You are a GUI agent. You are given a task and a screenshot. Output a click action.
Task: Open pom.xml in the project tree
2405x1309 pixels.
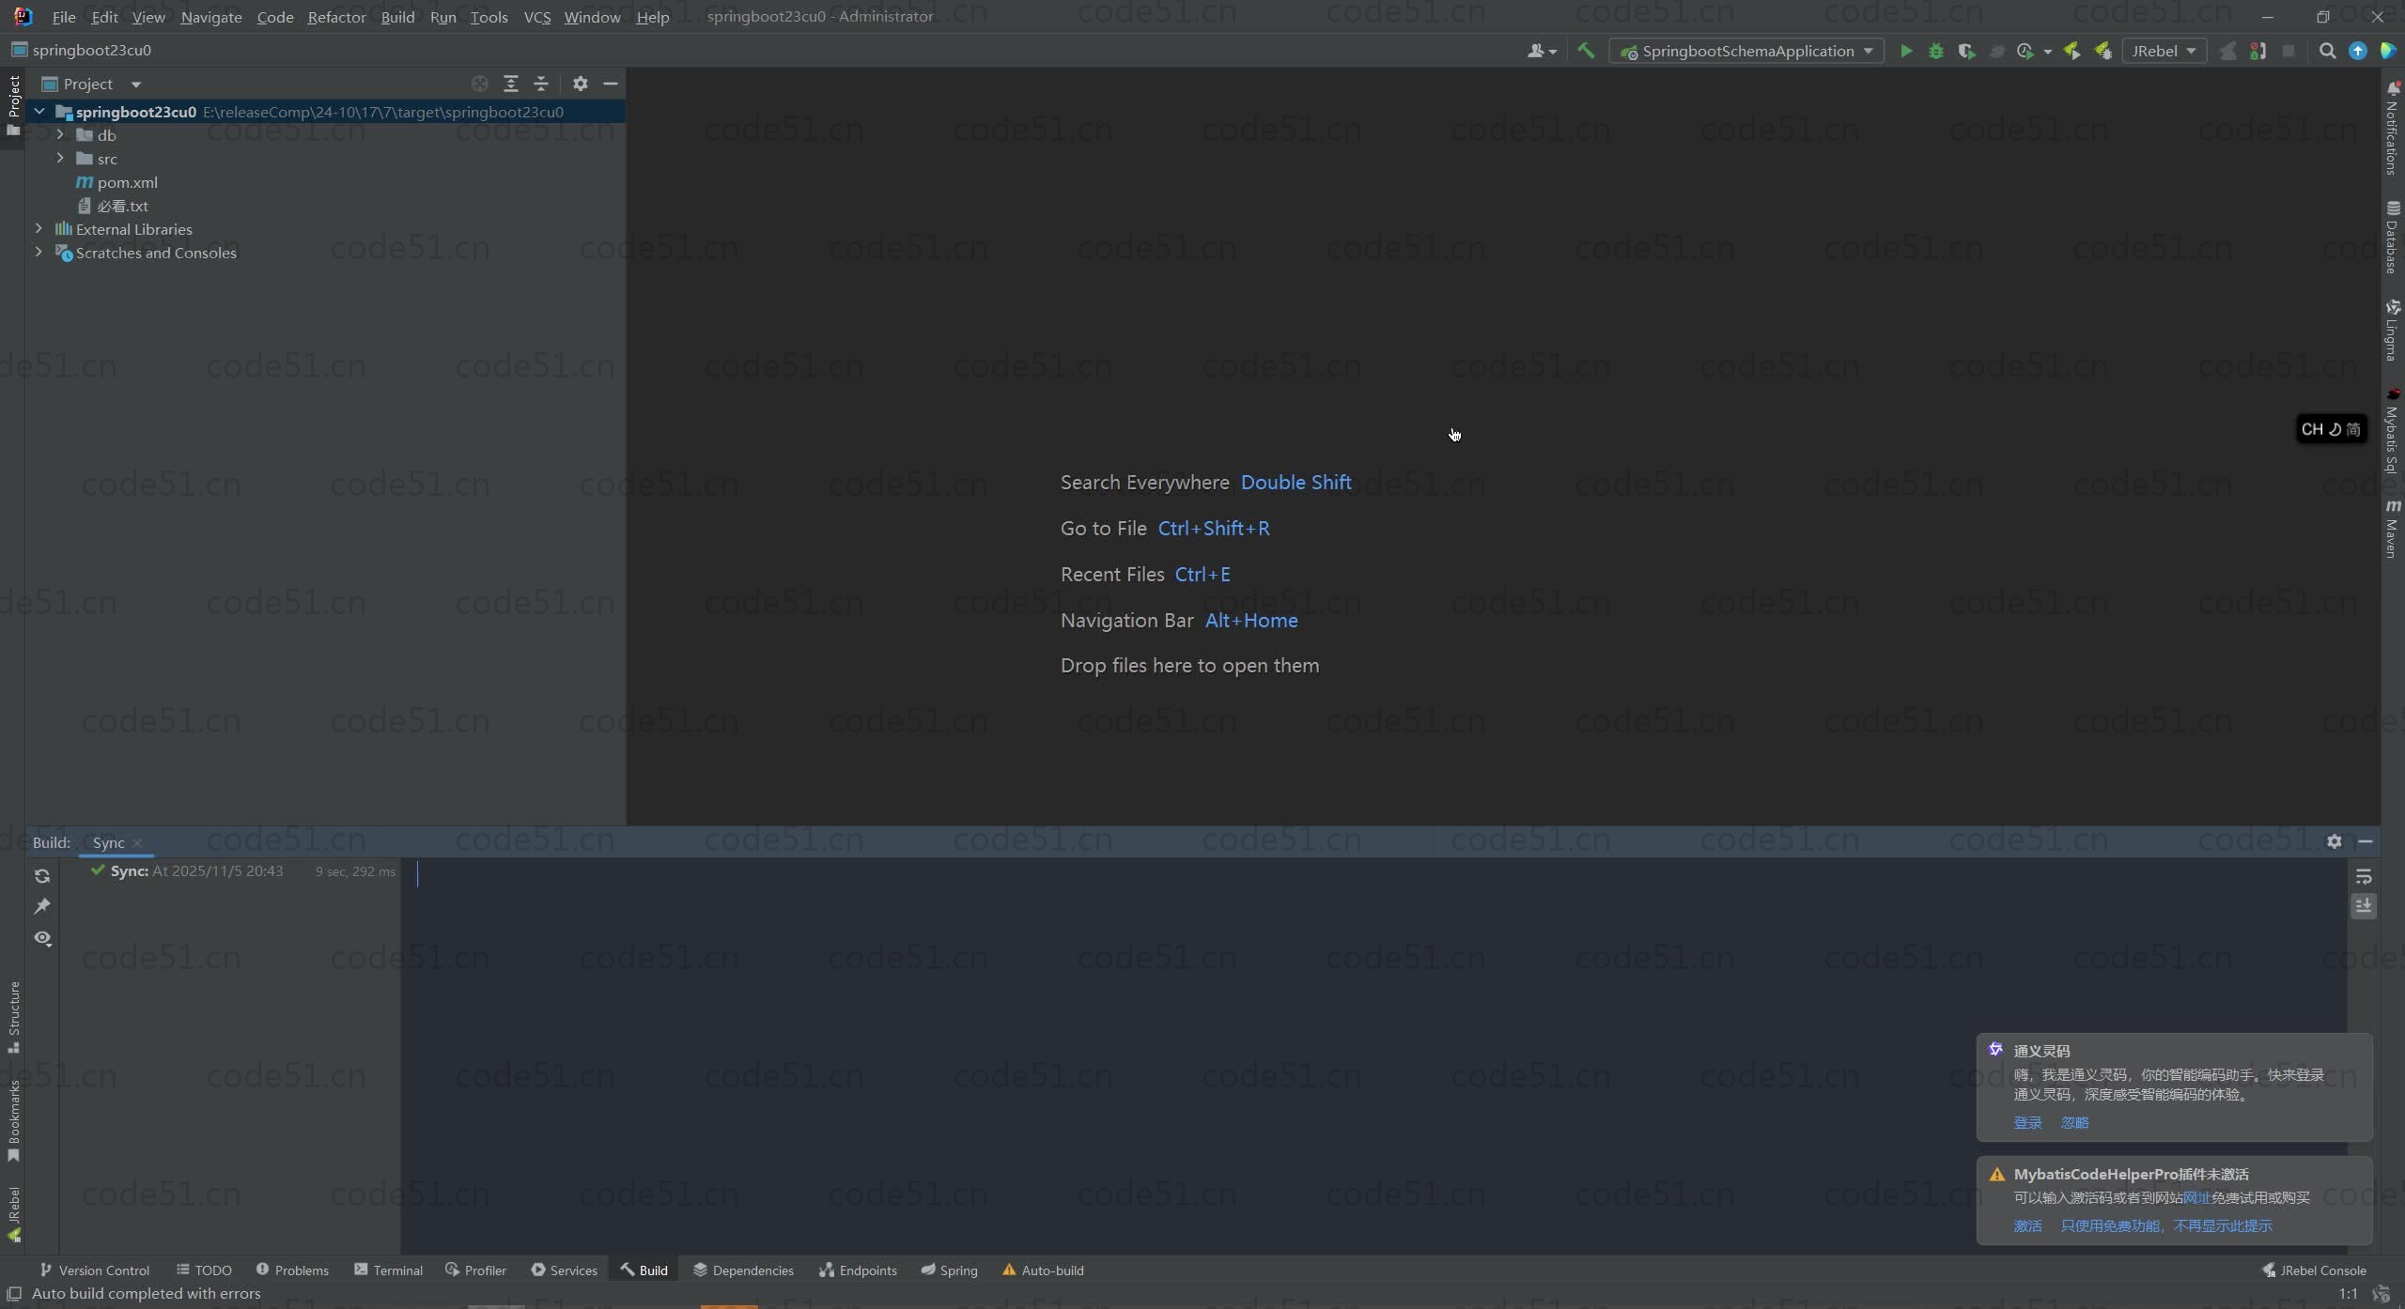pyautogui.click(x=127, y=182)
